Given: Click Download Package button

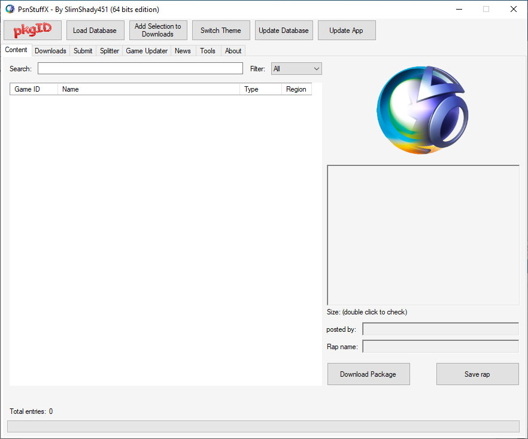Looking at the screenshot, I should coord(368,374).
